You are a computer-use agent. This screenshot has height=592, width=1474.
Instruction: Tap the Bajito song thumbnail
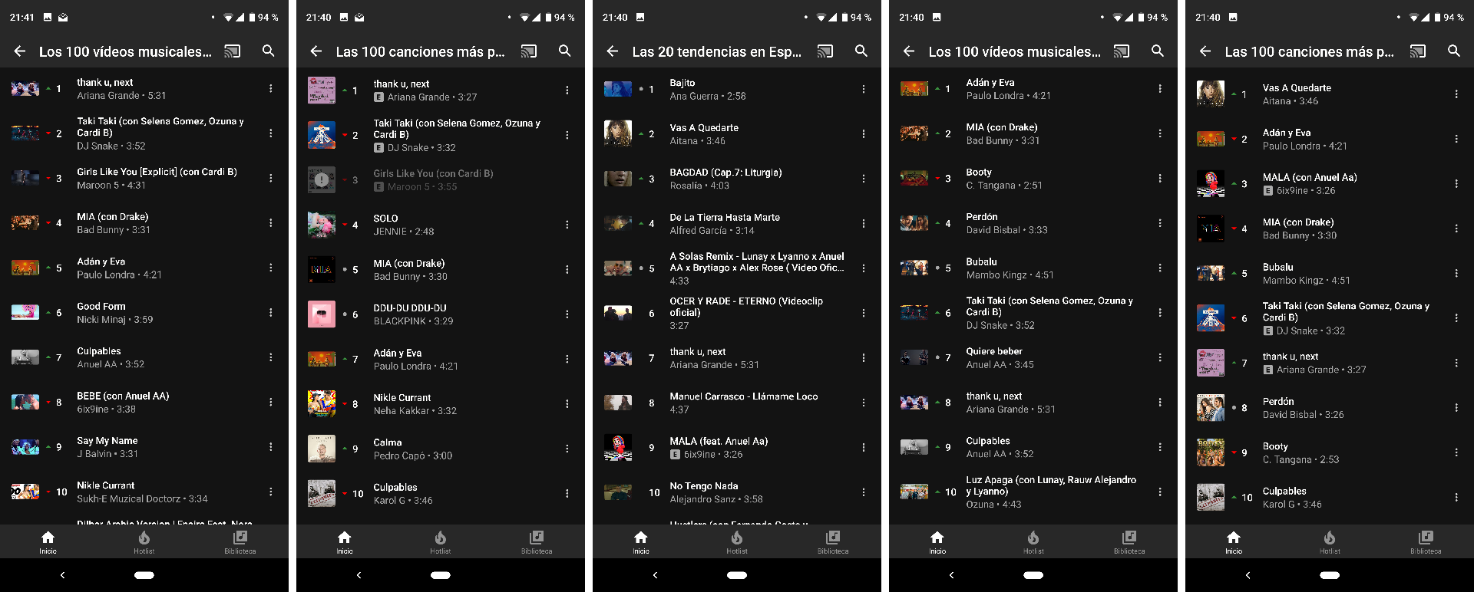(x=618, y=89)
